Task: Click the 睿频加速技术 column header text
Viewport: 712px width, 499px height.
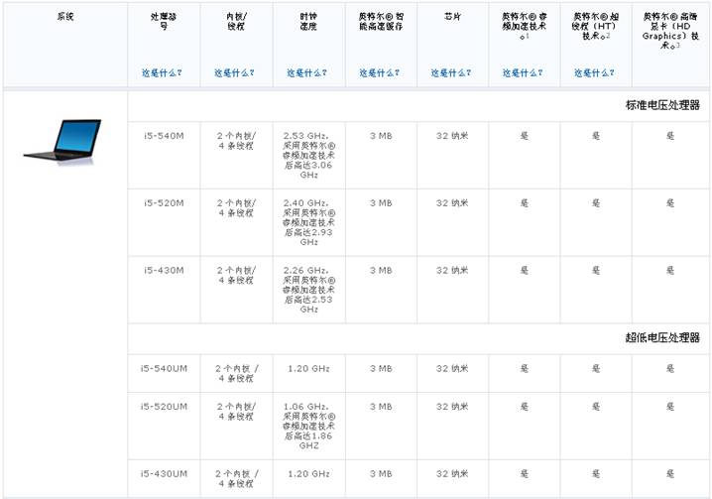Action: [524, 26]
